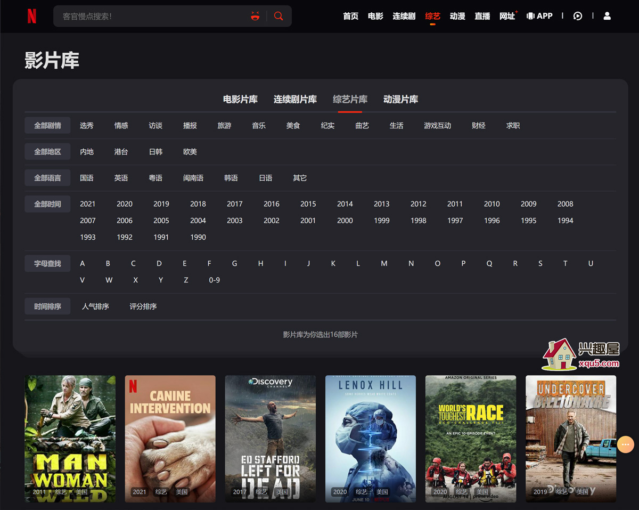Open 网址 in top navigation
The width and height of the screenshot is (639, 510).
(x=507, y=16)
